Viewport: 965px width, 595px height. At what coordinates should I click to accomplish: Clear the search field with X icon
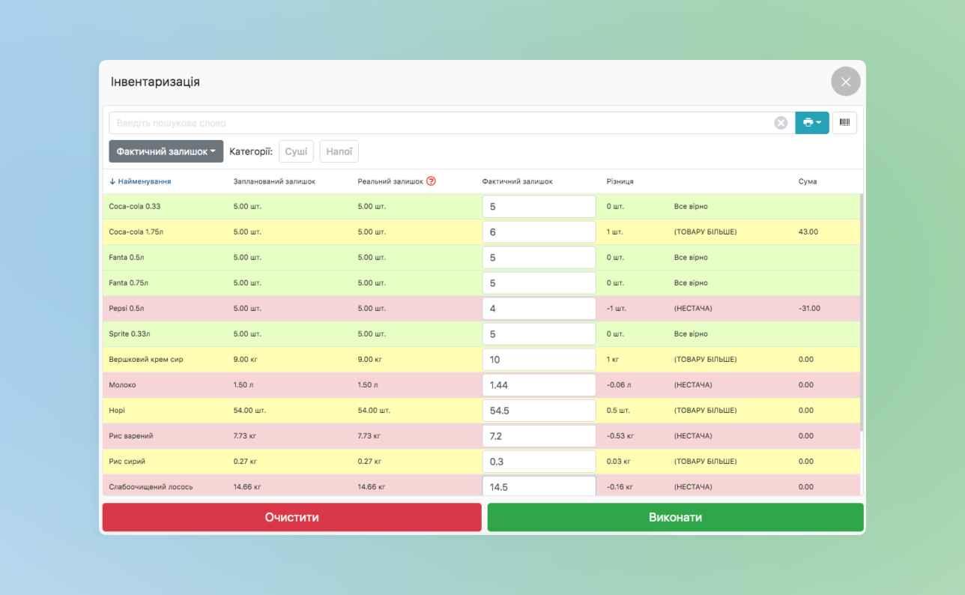pyautogui.click(x=781, y=123)
